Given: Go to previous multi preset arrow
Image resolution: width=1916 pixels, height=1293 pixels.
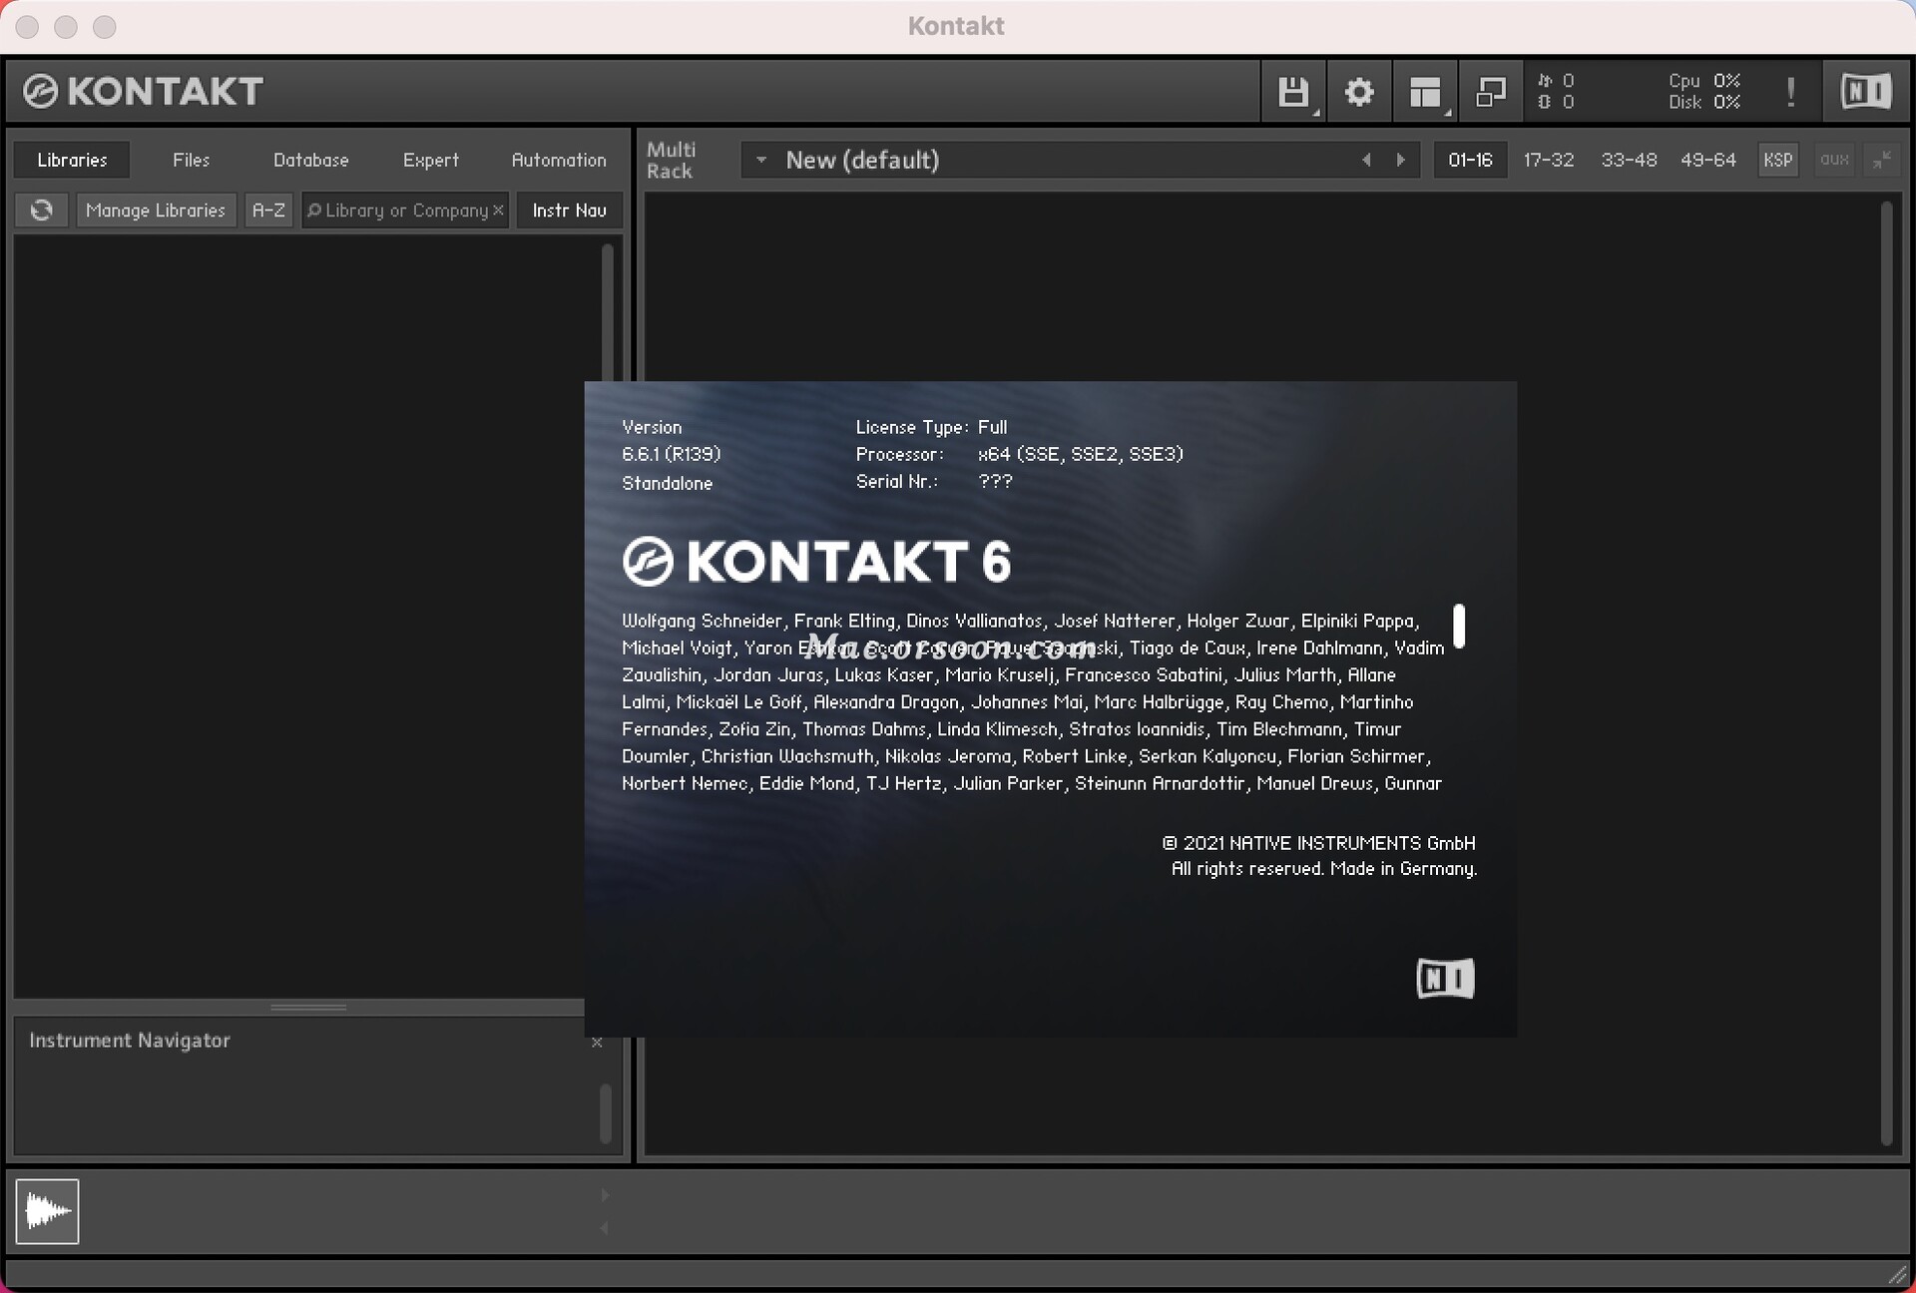Looking at the screenshot, I should click(1366, 160).
